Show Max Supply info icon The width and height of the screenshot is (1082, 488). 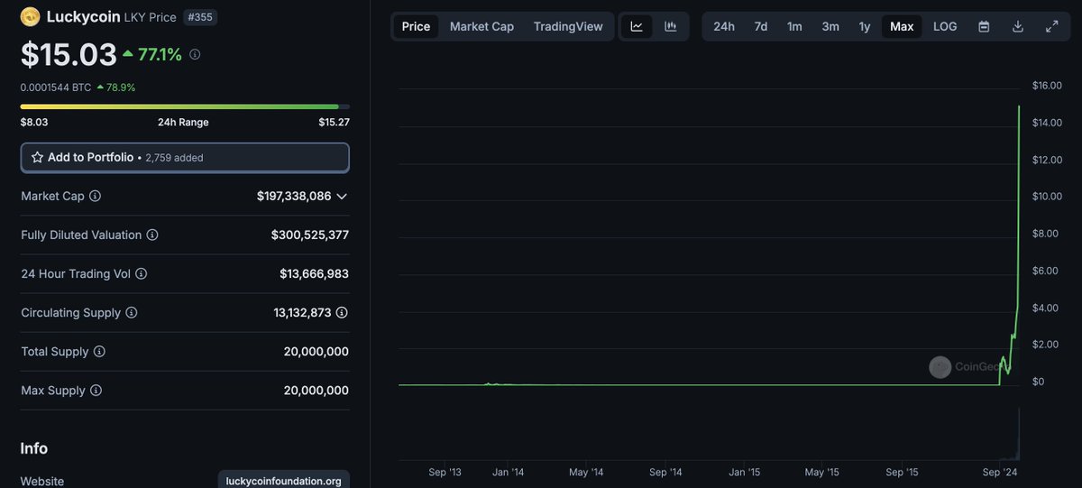pos(96,391)
